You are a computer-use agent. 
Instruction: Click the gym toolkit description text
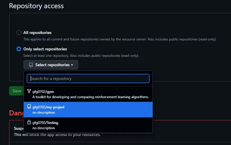tap(91, 97)
